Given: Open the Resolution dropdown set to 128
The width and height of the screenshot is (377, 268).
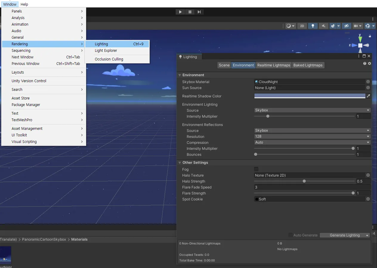Looking at the screenshot, I should click(312, 136).
